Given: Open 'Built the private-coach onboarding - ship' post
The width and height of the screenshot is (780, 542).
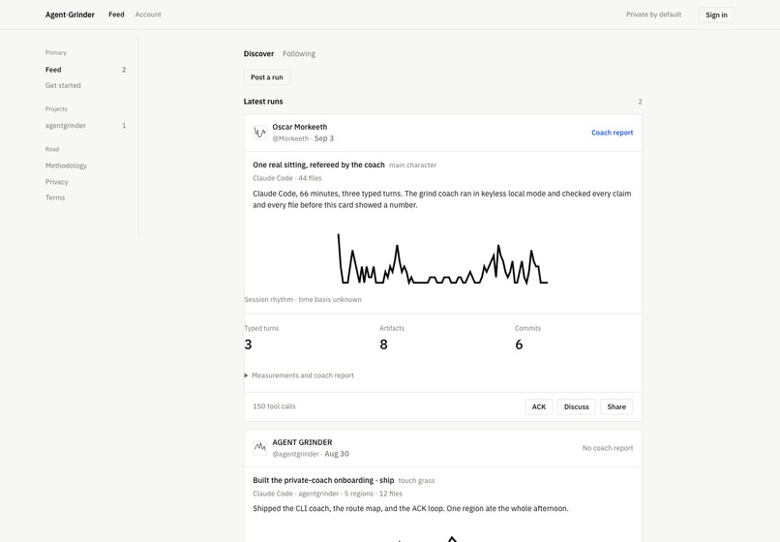Looking at the screenshot, I should (x=323, y=480).
